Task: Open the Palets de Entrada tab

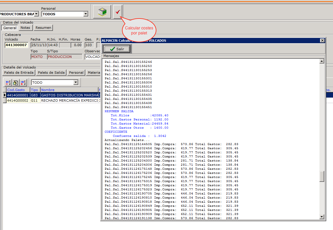Action: click(19, 73)
